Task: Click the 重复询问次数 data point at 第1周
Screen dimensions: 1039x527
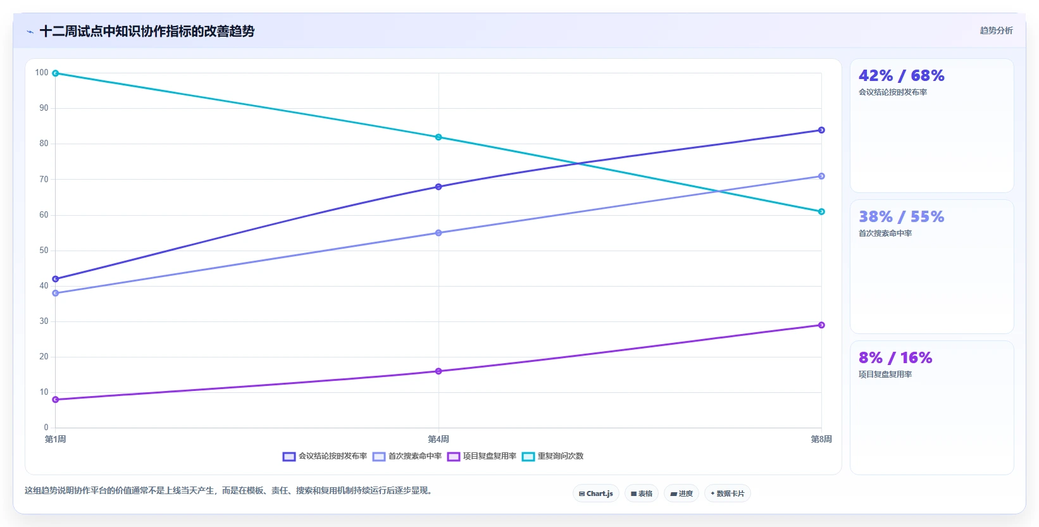Action: coord(56,73)
